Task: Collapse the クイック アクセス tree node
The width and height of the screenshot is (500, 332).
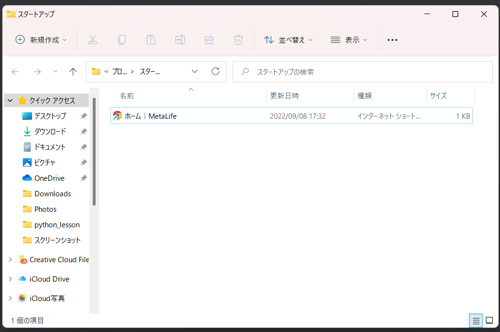Action: (10, 101)
